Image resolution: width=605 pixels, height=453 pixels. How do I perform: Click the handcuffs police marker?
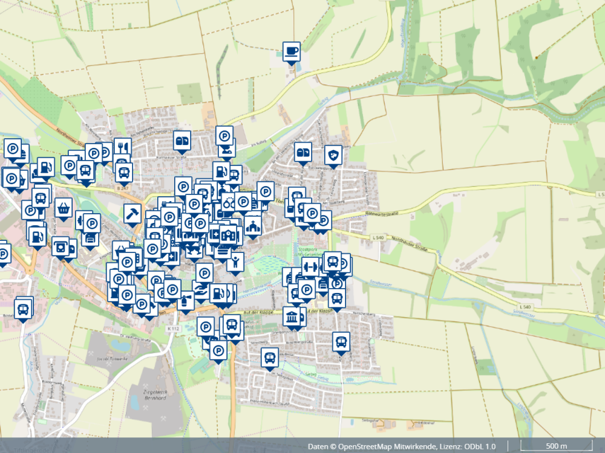click(229, 202)
